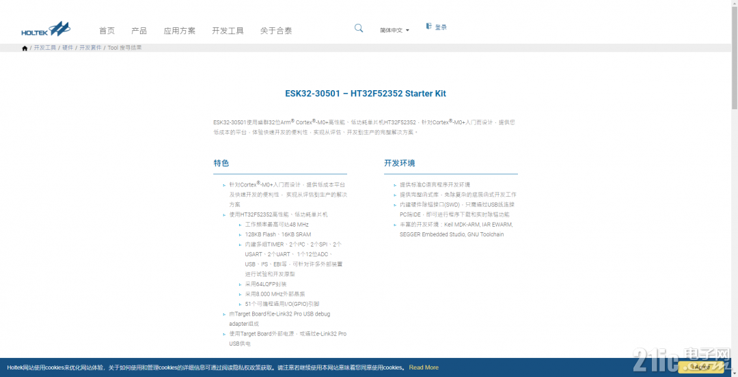Click the 采用64LQFP封装 line

click(x=266, y=284)
